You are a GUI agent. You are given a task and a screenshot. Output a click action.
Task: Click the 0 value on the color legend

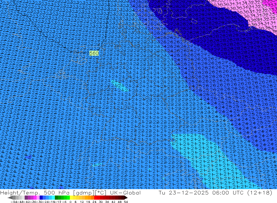(70, 202)
